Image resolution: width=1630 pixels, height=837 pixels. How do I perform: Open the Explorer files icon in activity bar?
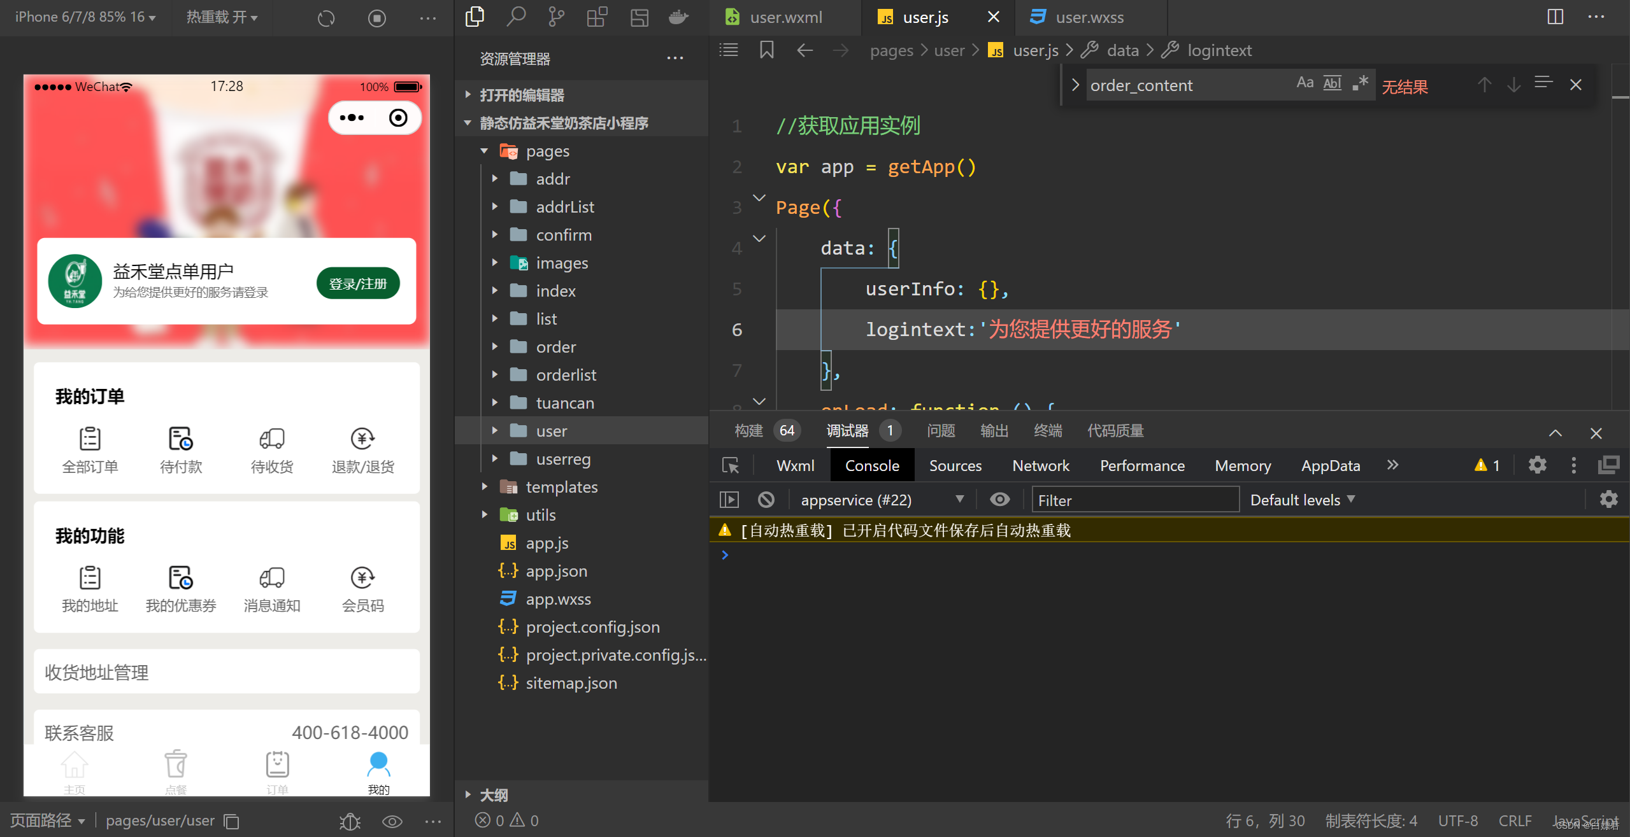pyautogui.click(x=475, y=17)
